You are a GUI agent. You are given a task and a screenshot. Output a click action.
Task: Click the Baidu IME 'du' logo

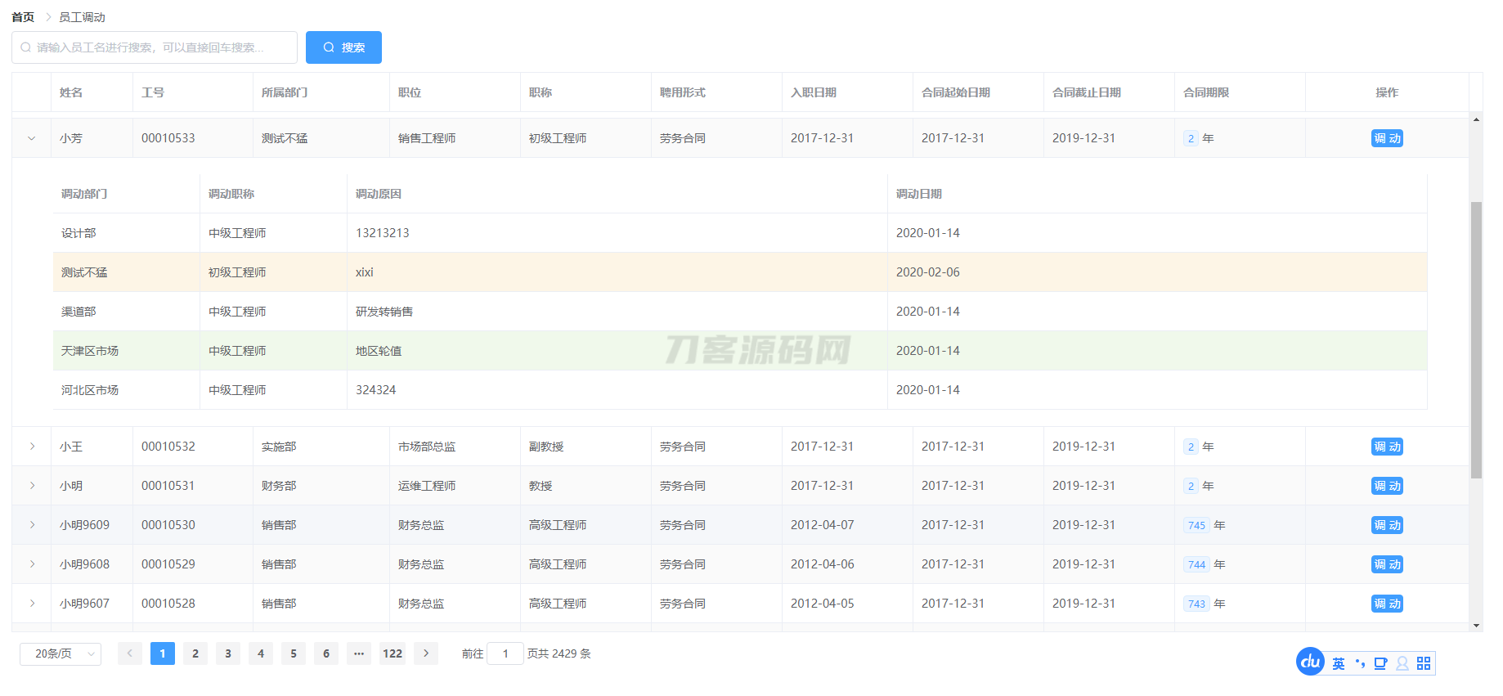pyautogui.click(x=1310, y=662)
